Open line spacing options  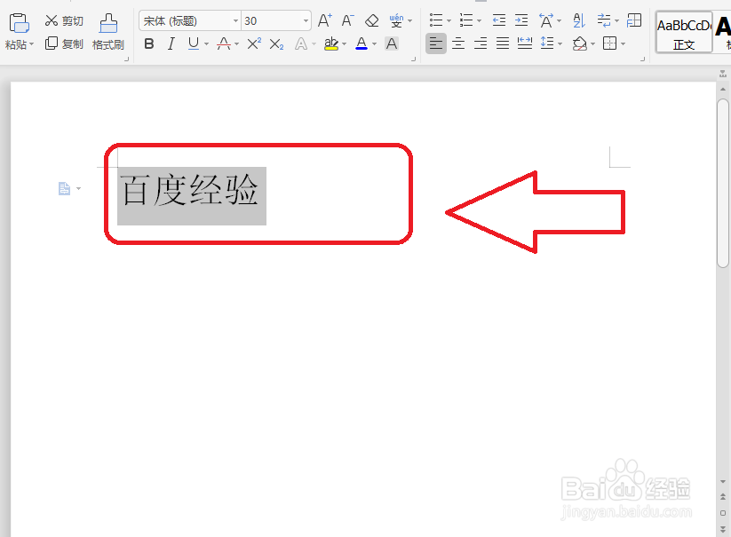[547, 43]
